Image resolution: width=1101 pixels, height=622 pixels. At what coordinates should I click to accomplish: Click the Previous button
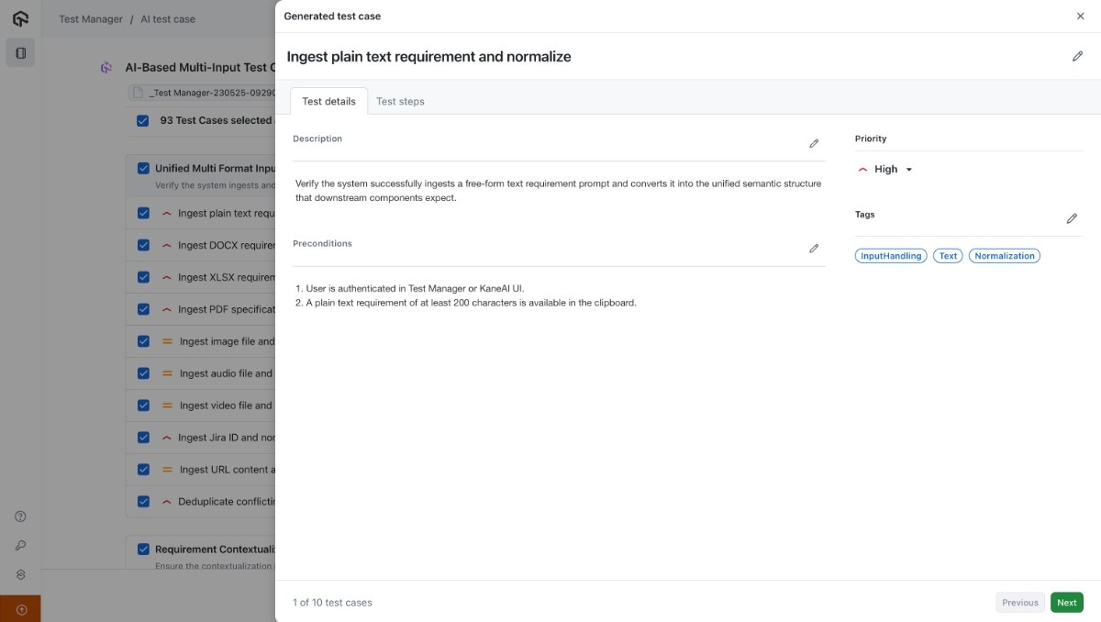click(x=1020, y=603)
